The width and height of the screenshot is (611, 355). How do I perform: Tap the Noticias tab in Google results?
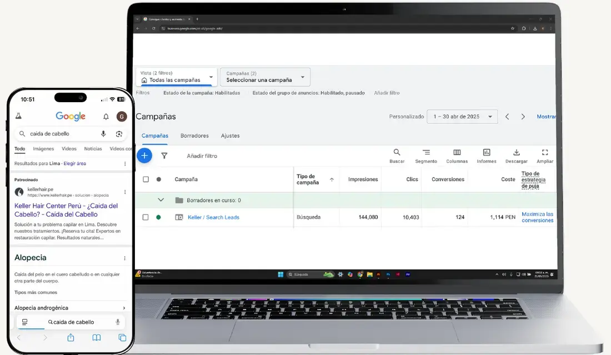click(93, 149)
